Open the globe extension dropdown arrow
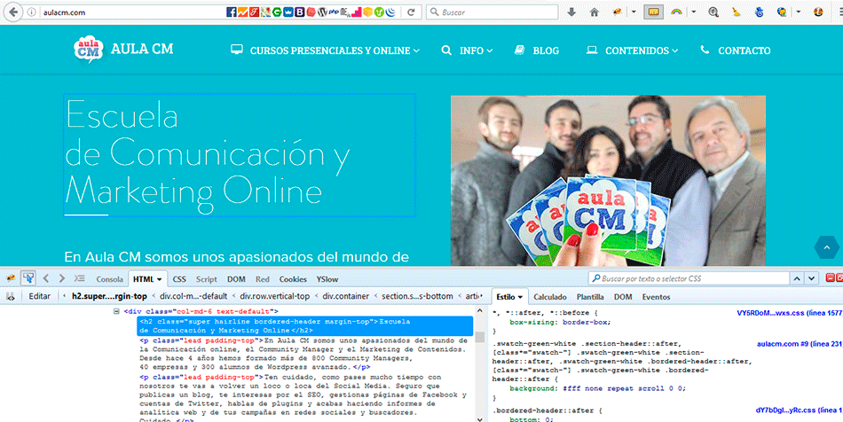This screenshot has width=843, height=422. click(799, 12)
